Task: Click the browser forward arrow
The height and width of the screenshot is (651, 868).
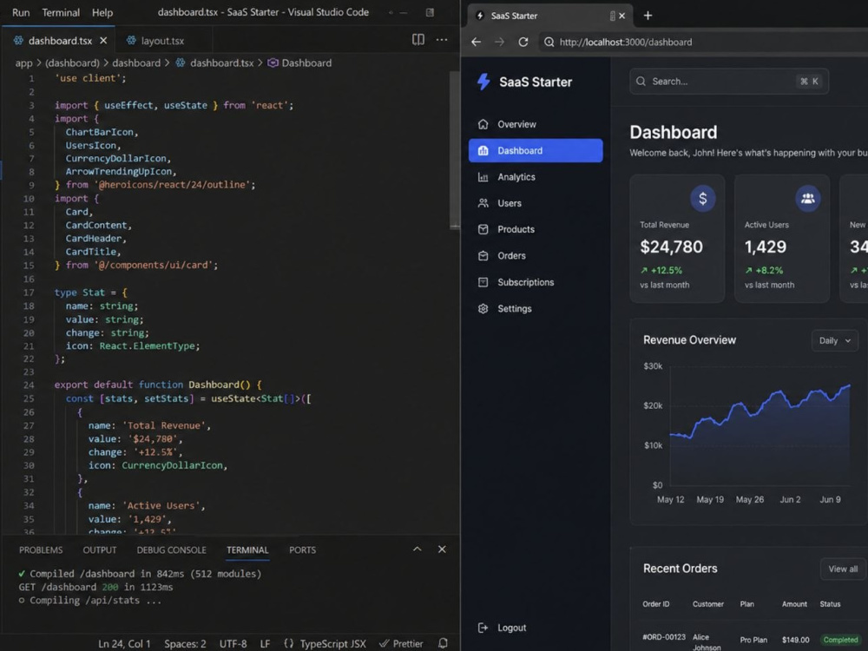Action: click(x=499, y=42)
